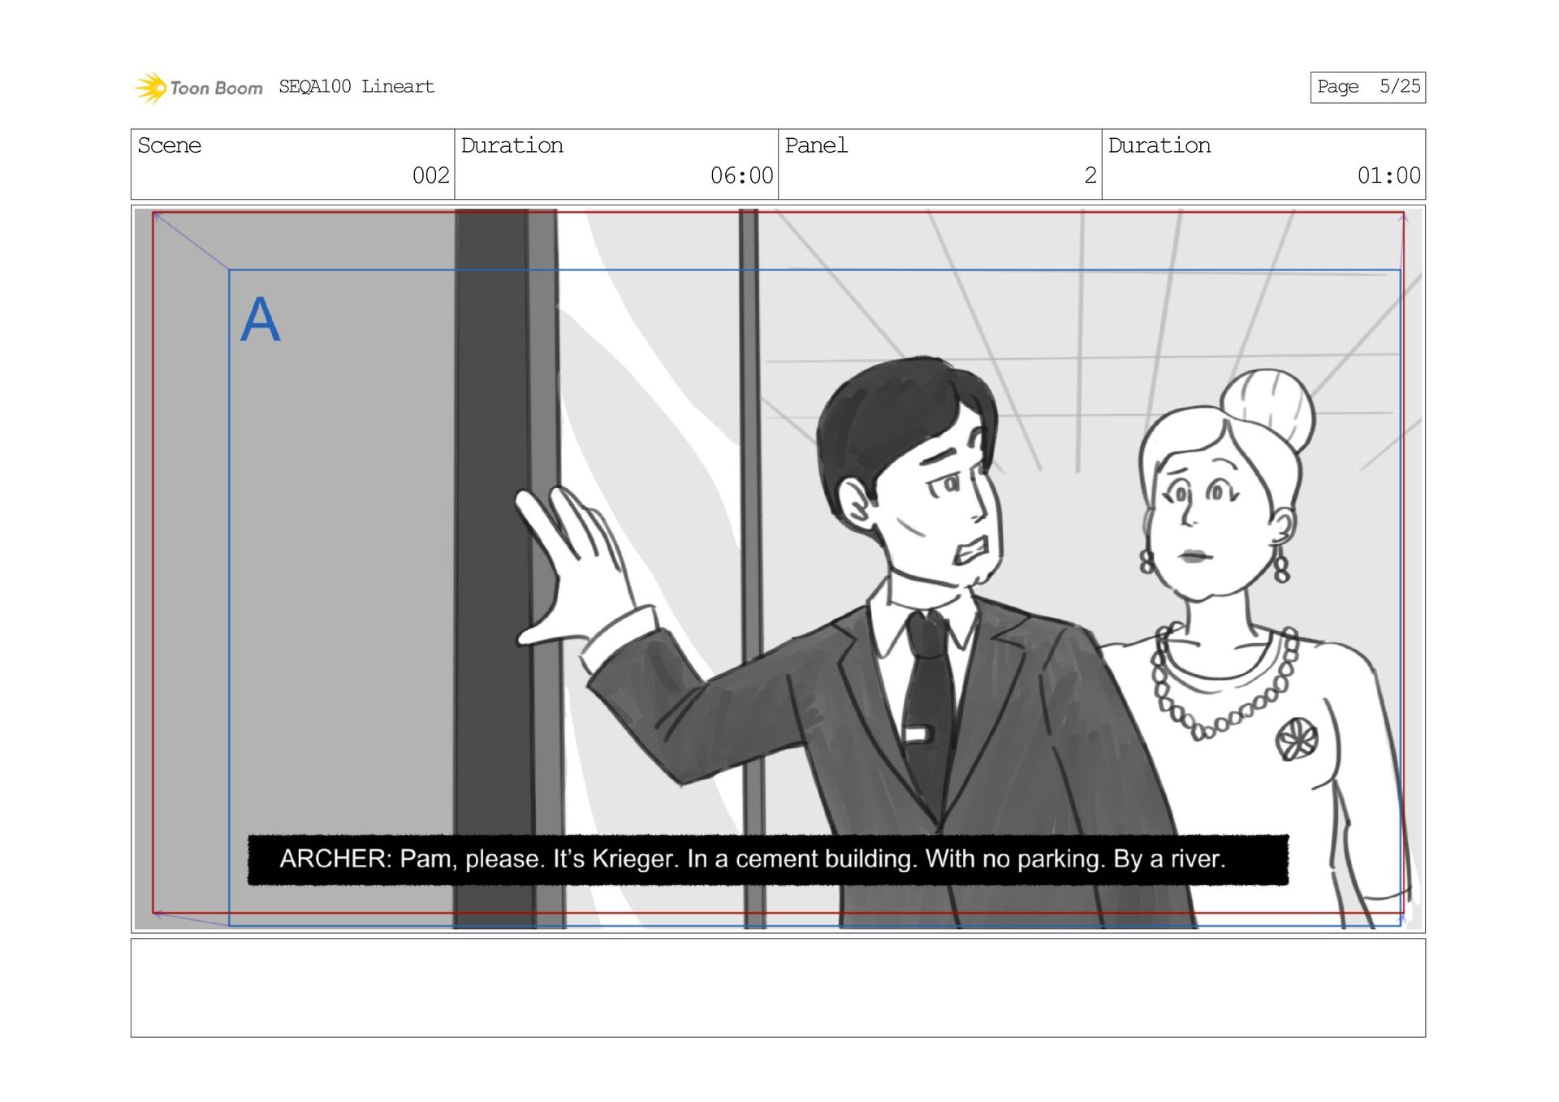Click the scene Duration value '06:00'
The height and width of the screenshot is (1102, 1559).
tap(741, 175)
